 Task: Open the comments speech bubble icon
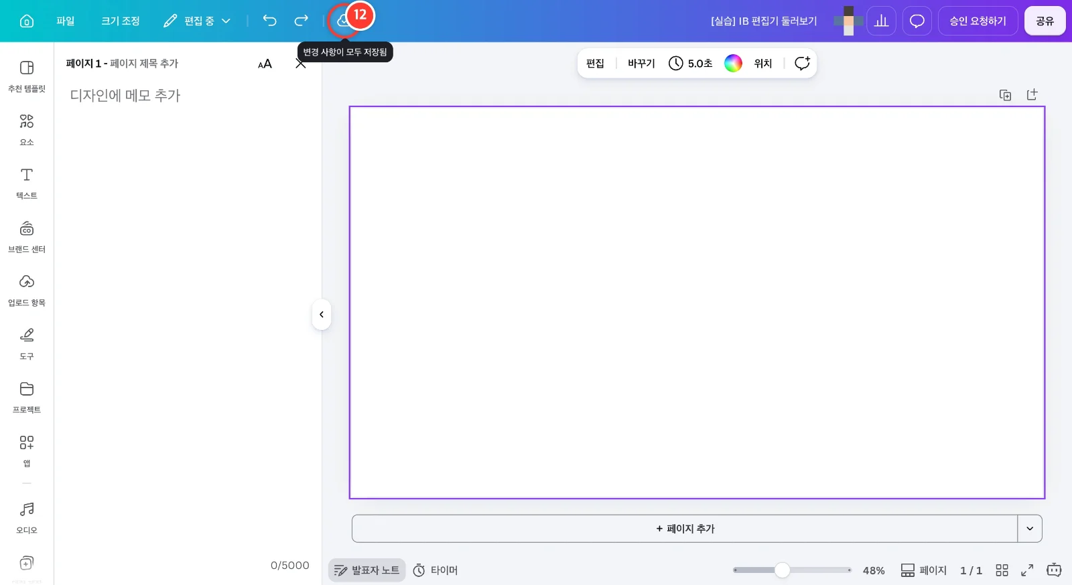917,21
